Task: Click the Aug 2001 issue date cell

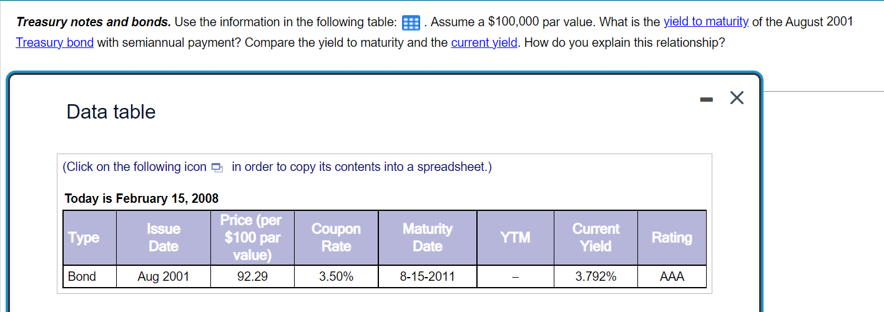Action: coord(164,276)
